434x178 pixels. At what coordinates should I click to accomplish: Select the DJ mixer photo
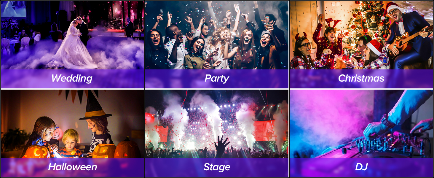(x=361, y=124)
